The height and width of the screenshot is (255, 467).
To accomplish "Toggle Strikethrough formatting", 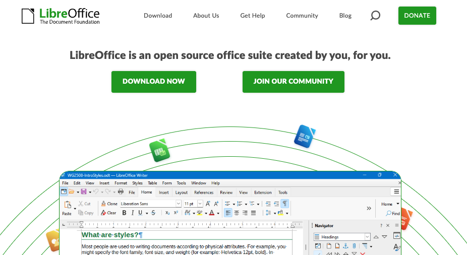I will pos(153,213).
